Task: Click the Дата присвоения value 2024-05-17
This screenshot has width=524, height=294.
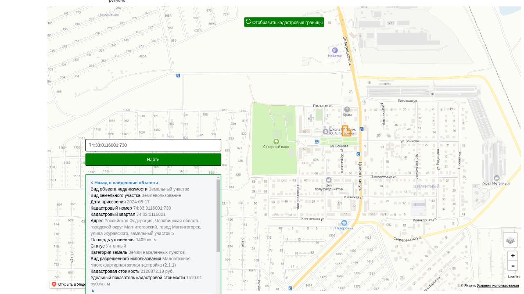Action: tap(138, 202)
